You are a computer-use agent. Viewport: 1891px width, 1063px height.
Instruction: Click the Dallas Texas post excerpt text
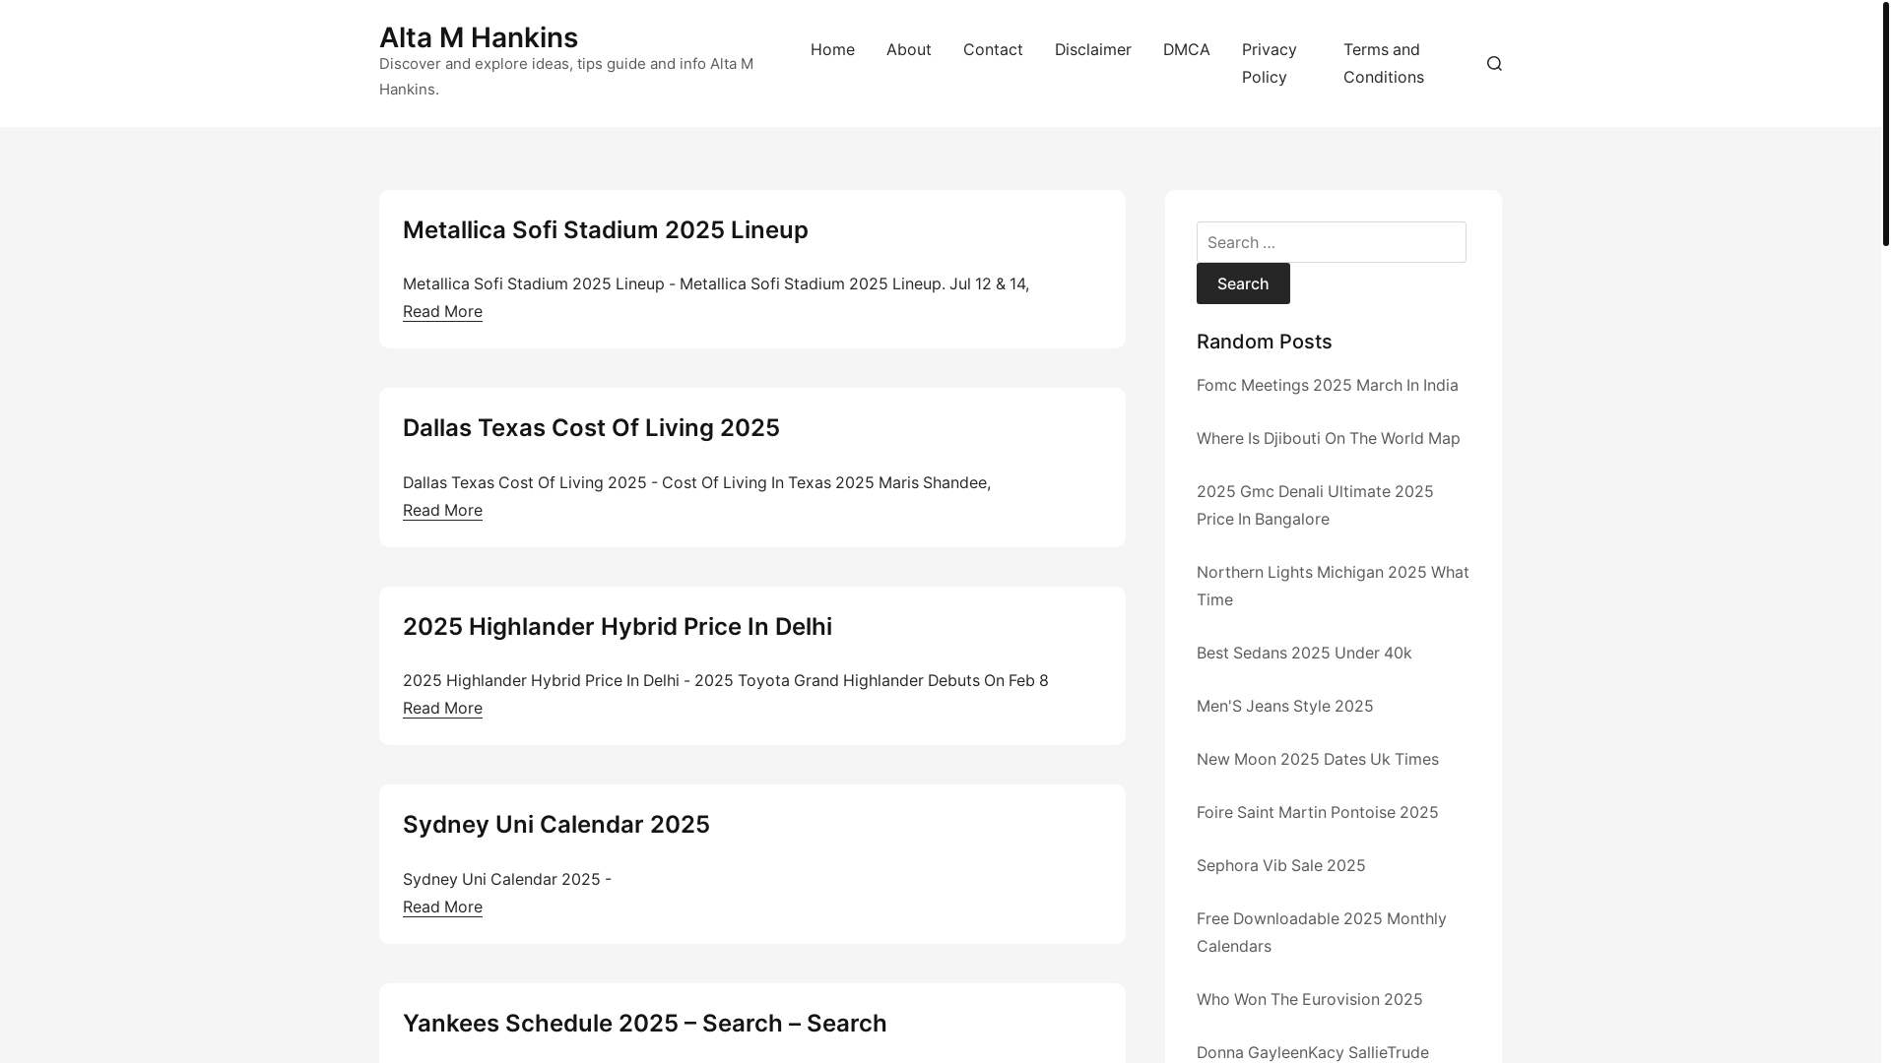pos(696,482)
